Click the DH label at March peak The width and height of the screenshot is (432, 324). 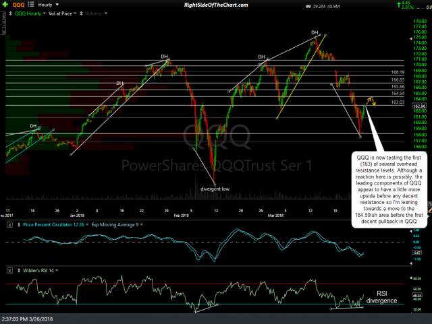tap(315, 33)
